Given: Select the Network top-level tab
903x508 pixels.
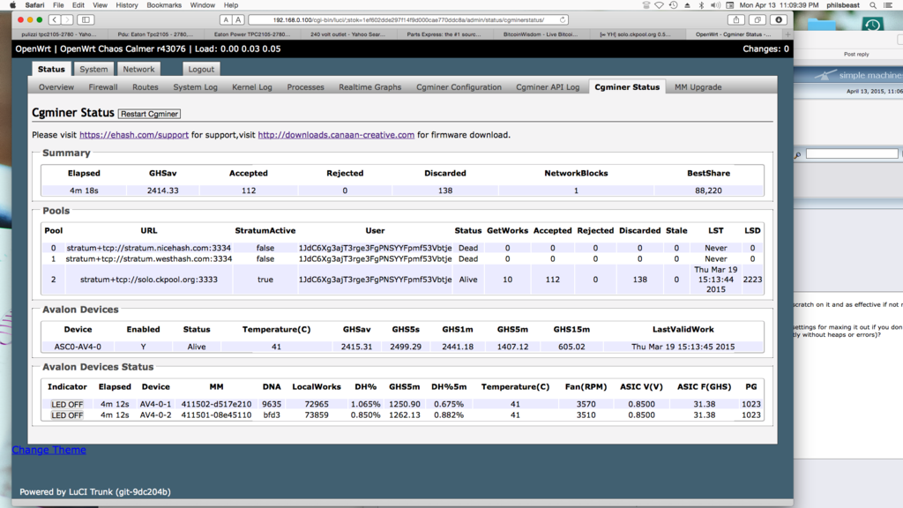Looking at the screenshot, I should tap(138, 69).
